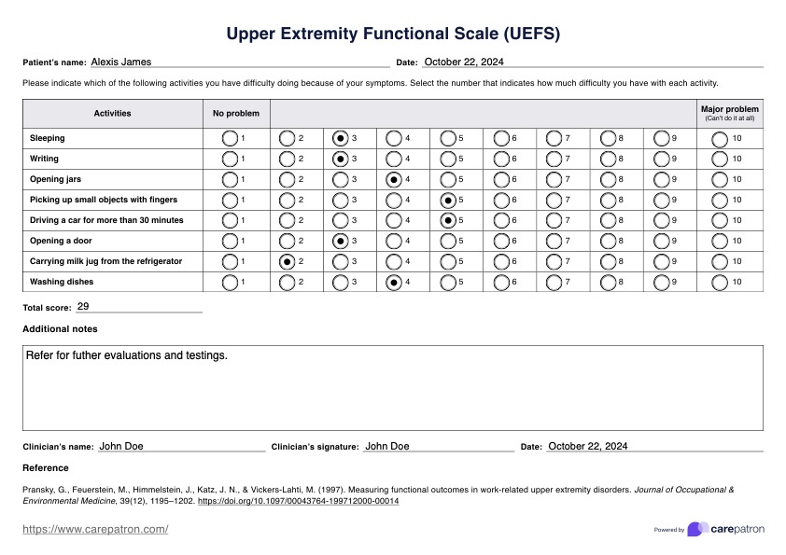
Task: Select rating 10 for Sleeping
Action: tap(719, 138)
